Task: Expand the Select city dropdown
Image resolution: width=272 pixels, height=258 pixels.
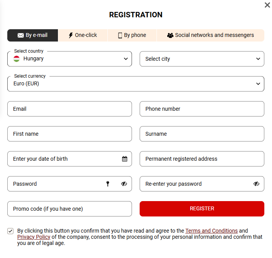Action: 202,59
